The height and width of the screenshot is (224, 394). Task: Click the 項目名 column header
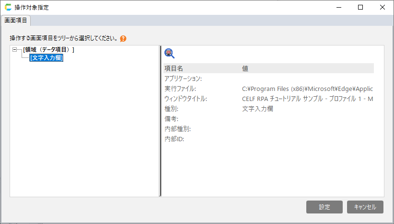[x=174, y=68]
